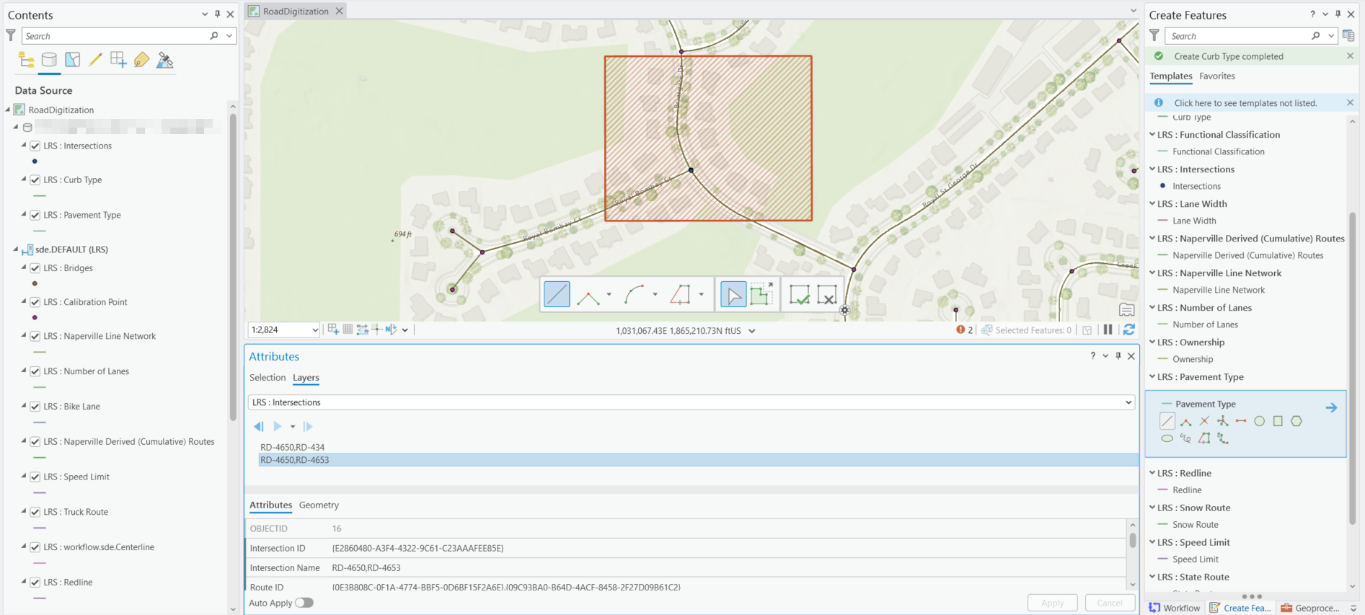
Task: Toggle LRS : Truck Route visibility
Action: [x=35, y=512]
